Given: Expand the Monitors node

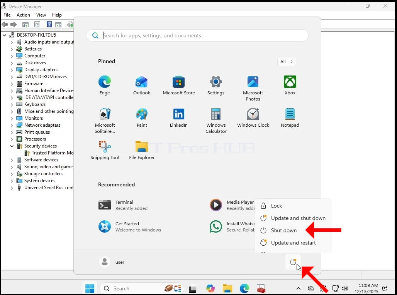Looking at the screenshot, I should pyautogui.click(x=12, y=119).
